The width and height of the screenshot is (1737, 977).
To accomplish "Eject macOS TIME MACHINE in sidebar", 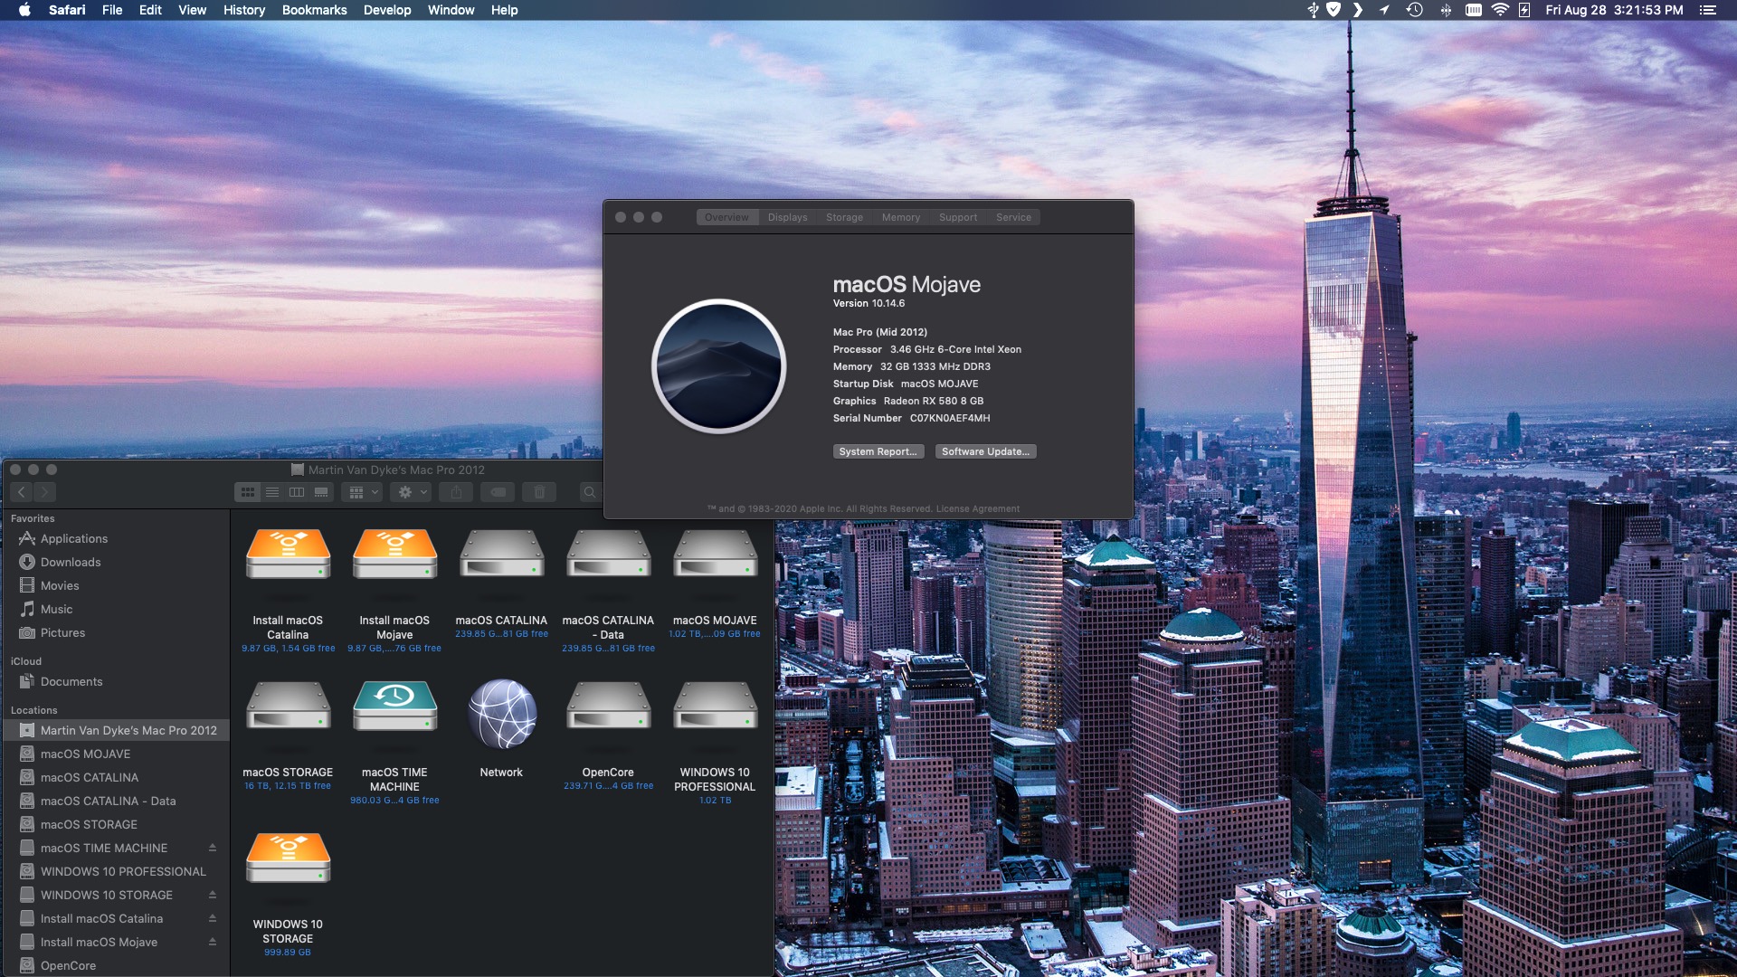I will 213,848.
